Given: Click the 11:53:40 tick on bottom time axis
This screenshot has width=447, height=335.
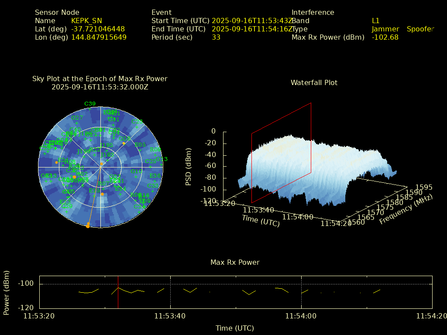Looking at the screenshot, I should 170,316.
